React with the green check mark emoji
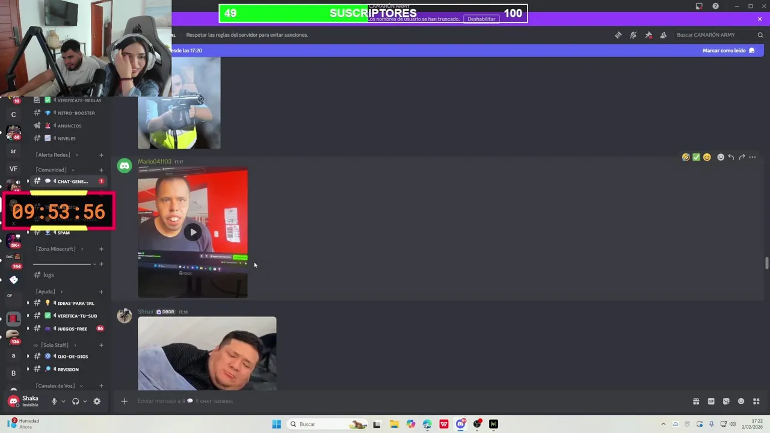Image resolution: width=770 pixels, height=433 pixels. pyautogui.click(x=696, y=157)
